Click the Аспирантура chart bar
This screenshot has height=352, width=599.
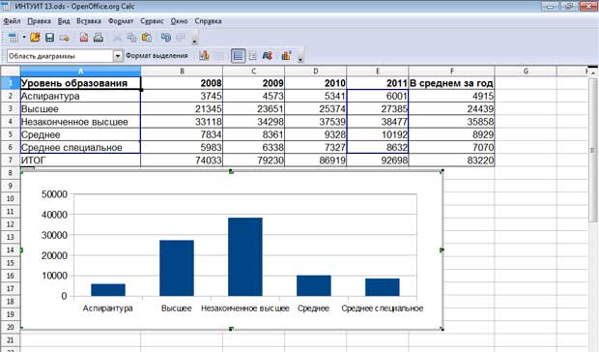coord(108,290)
